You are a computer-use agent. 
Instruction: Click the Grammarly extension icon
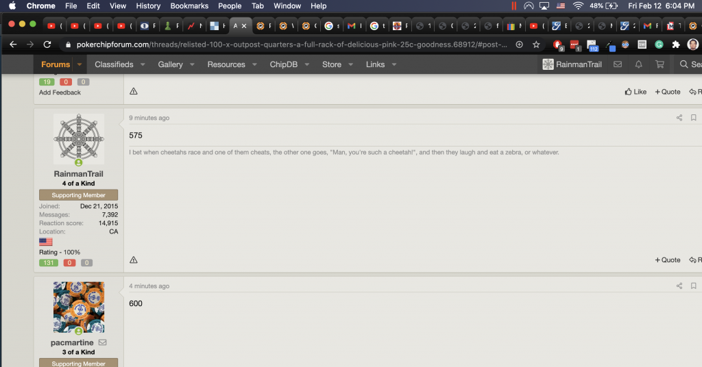point(659,45)
